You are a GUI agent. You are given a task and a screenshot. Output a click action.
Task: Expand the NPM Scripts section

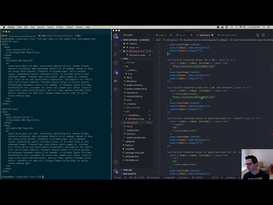(129, 174)
